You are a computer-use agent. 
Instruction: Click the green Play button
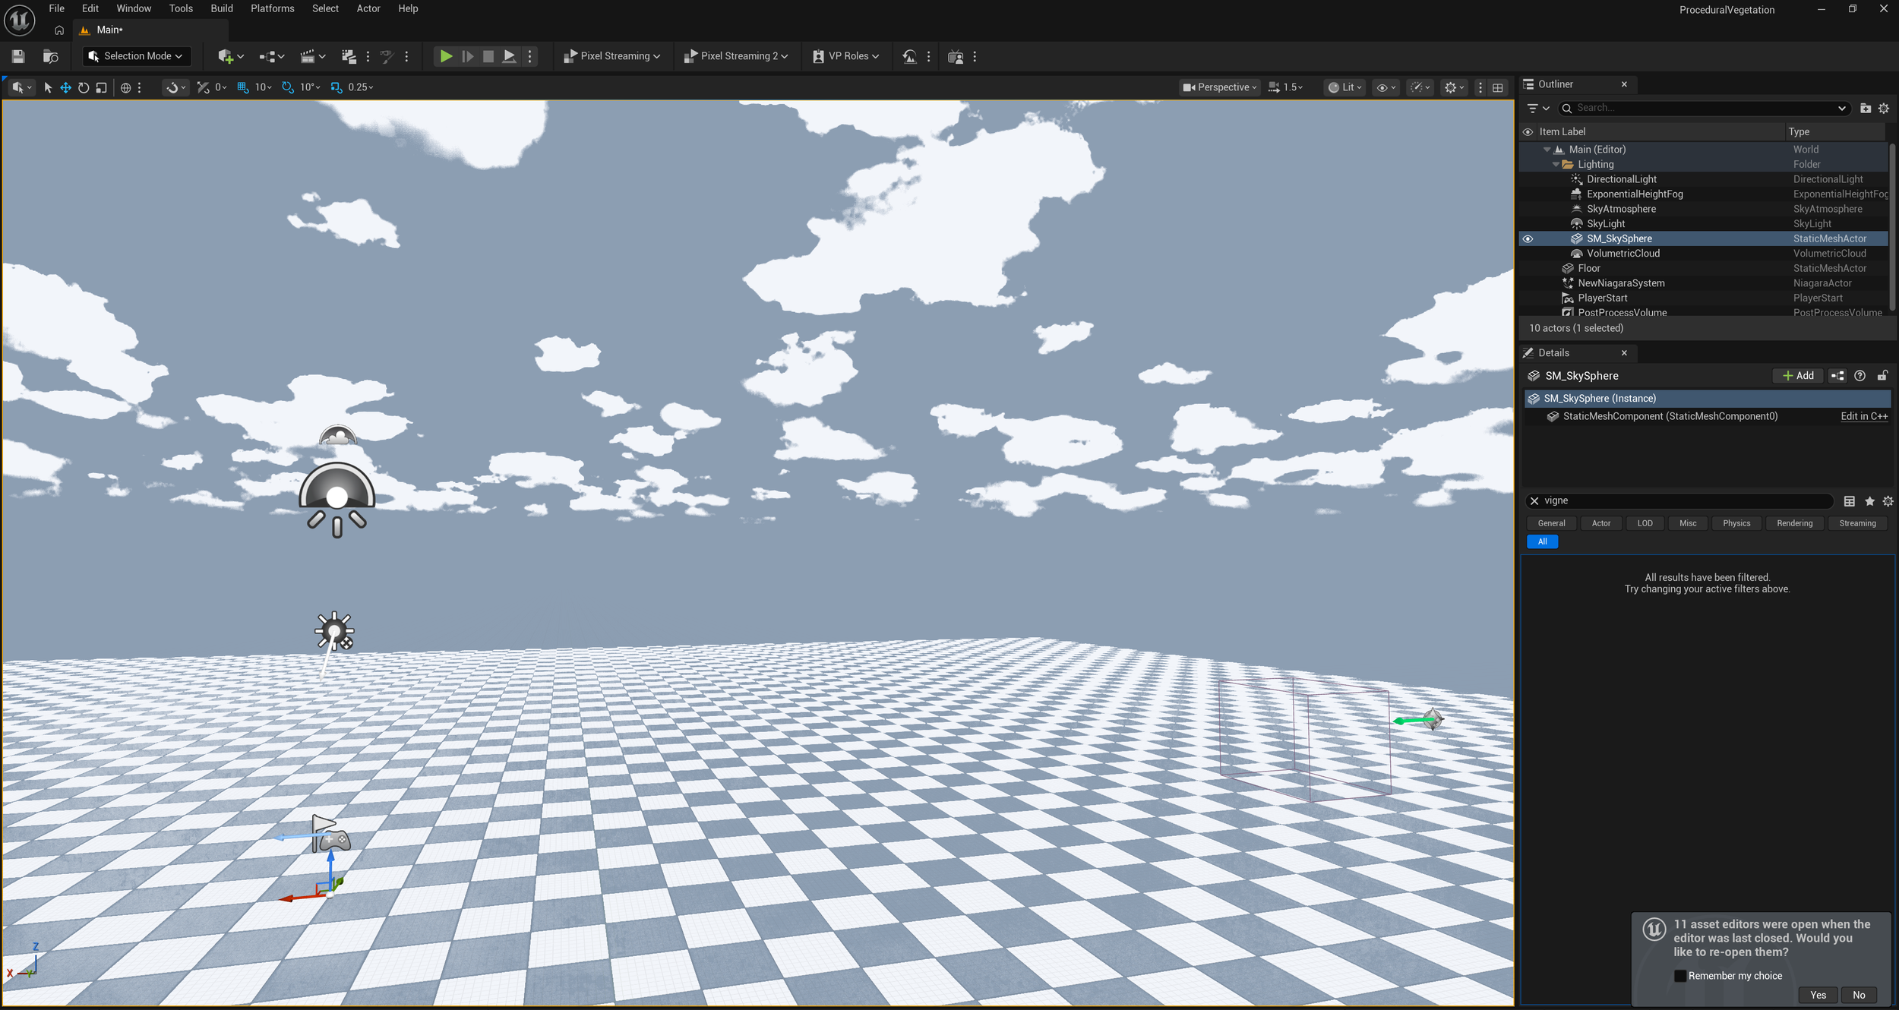point(446,56)
